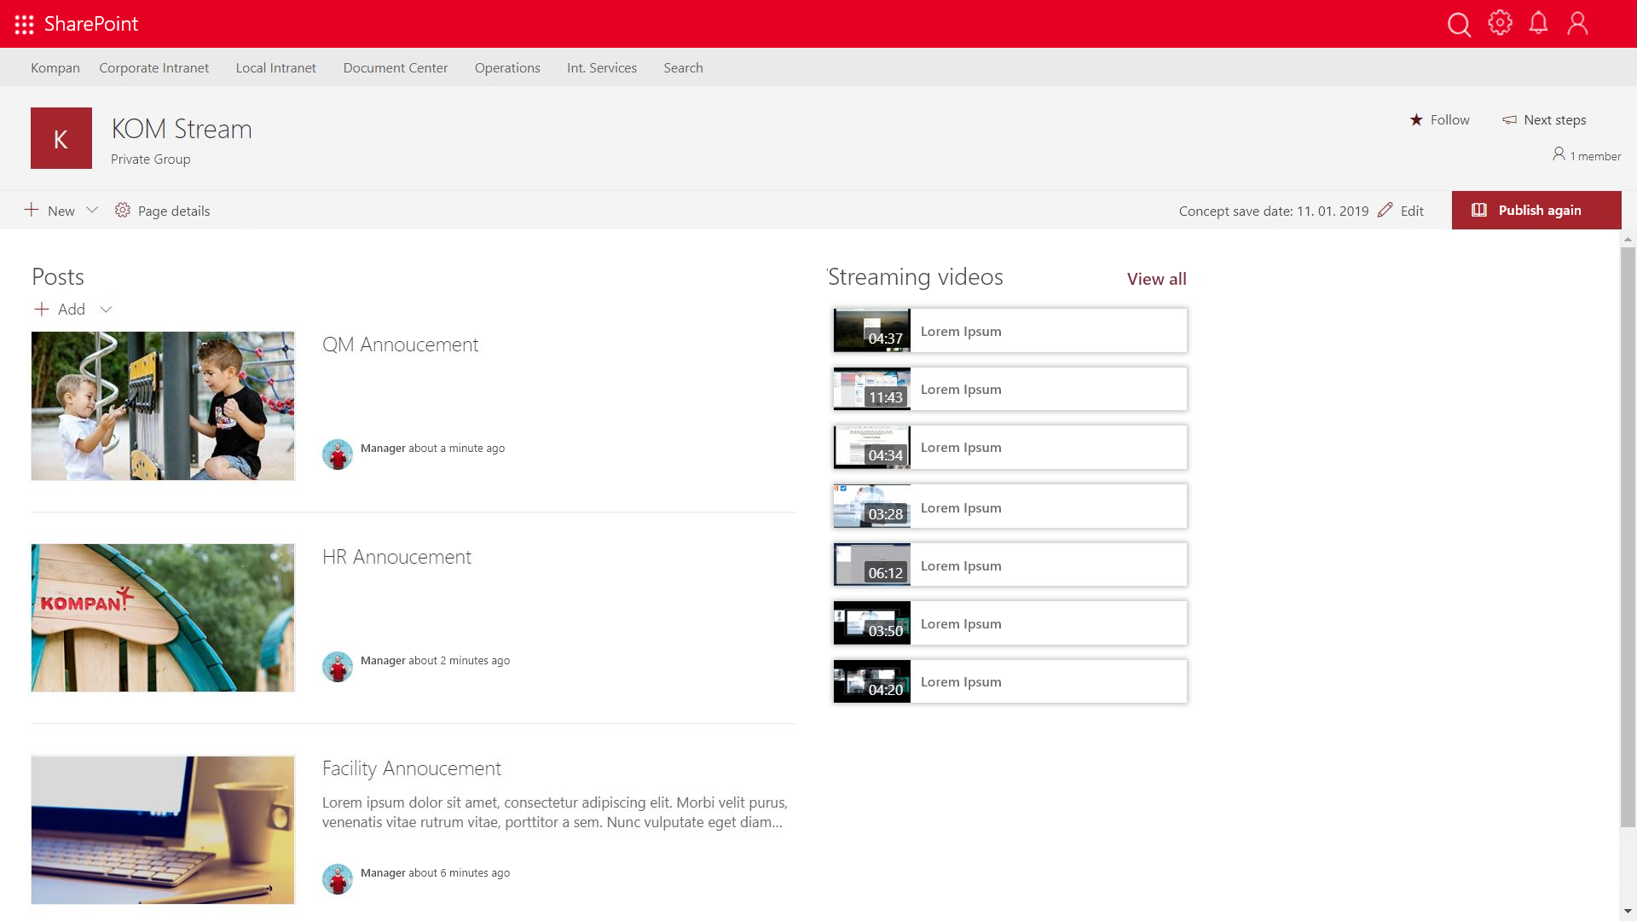The image size is (1637, 921).
Task: Expand the Add posts dropdown chevron
Action: pyautogui.click(x=106, y=310)
